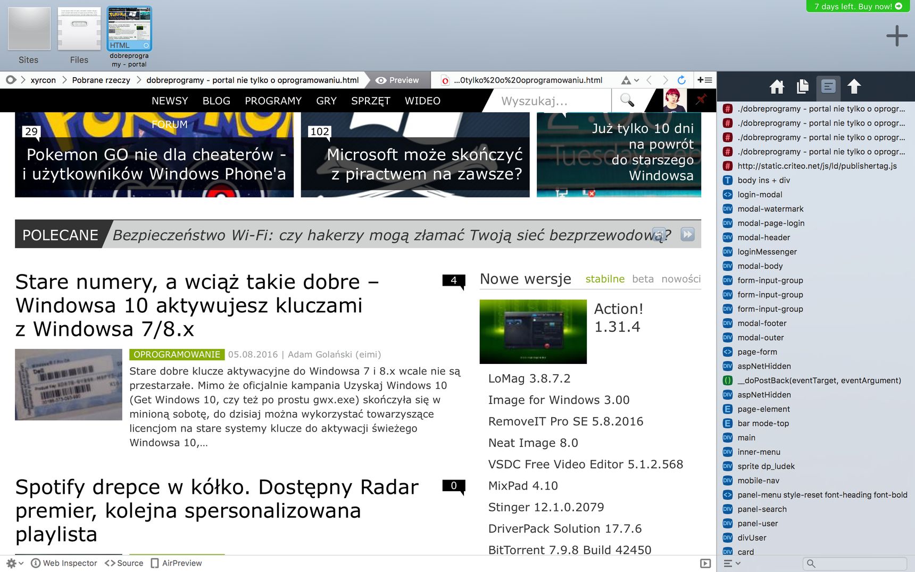This screenshot has width=915, height=572.
Task: Click the red pin icon
Action: point(701,100)
